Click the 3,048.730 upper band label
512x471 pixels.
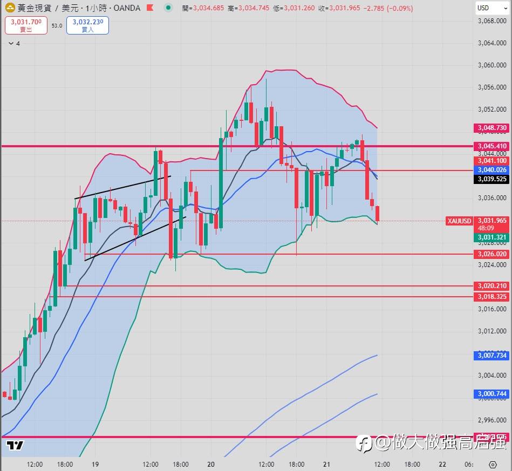pyautogui.click(x=491, y=128)
